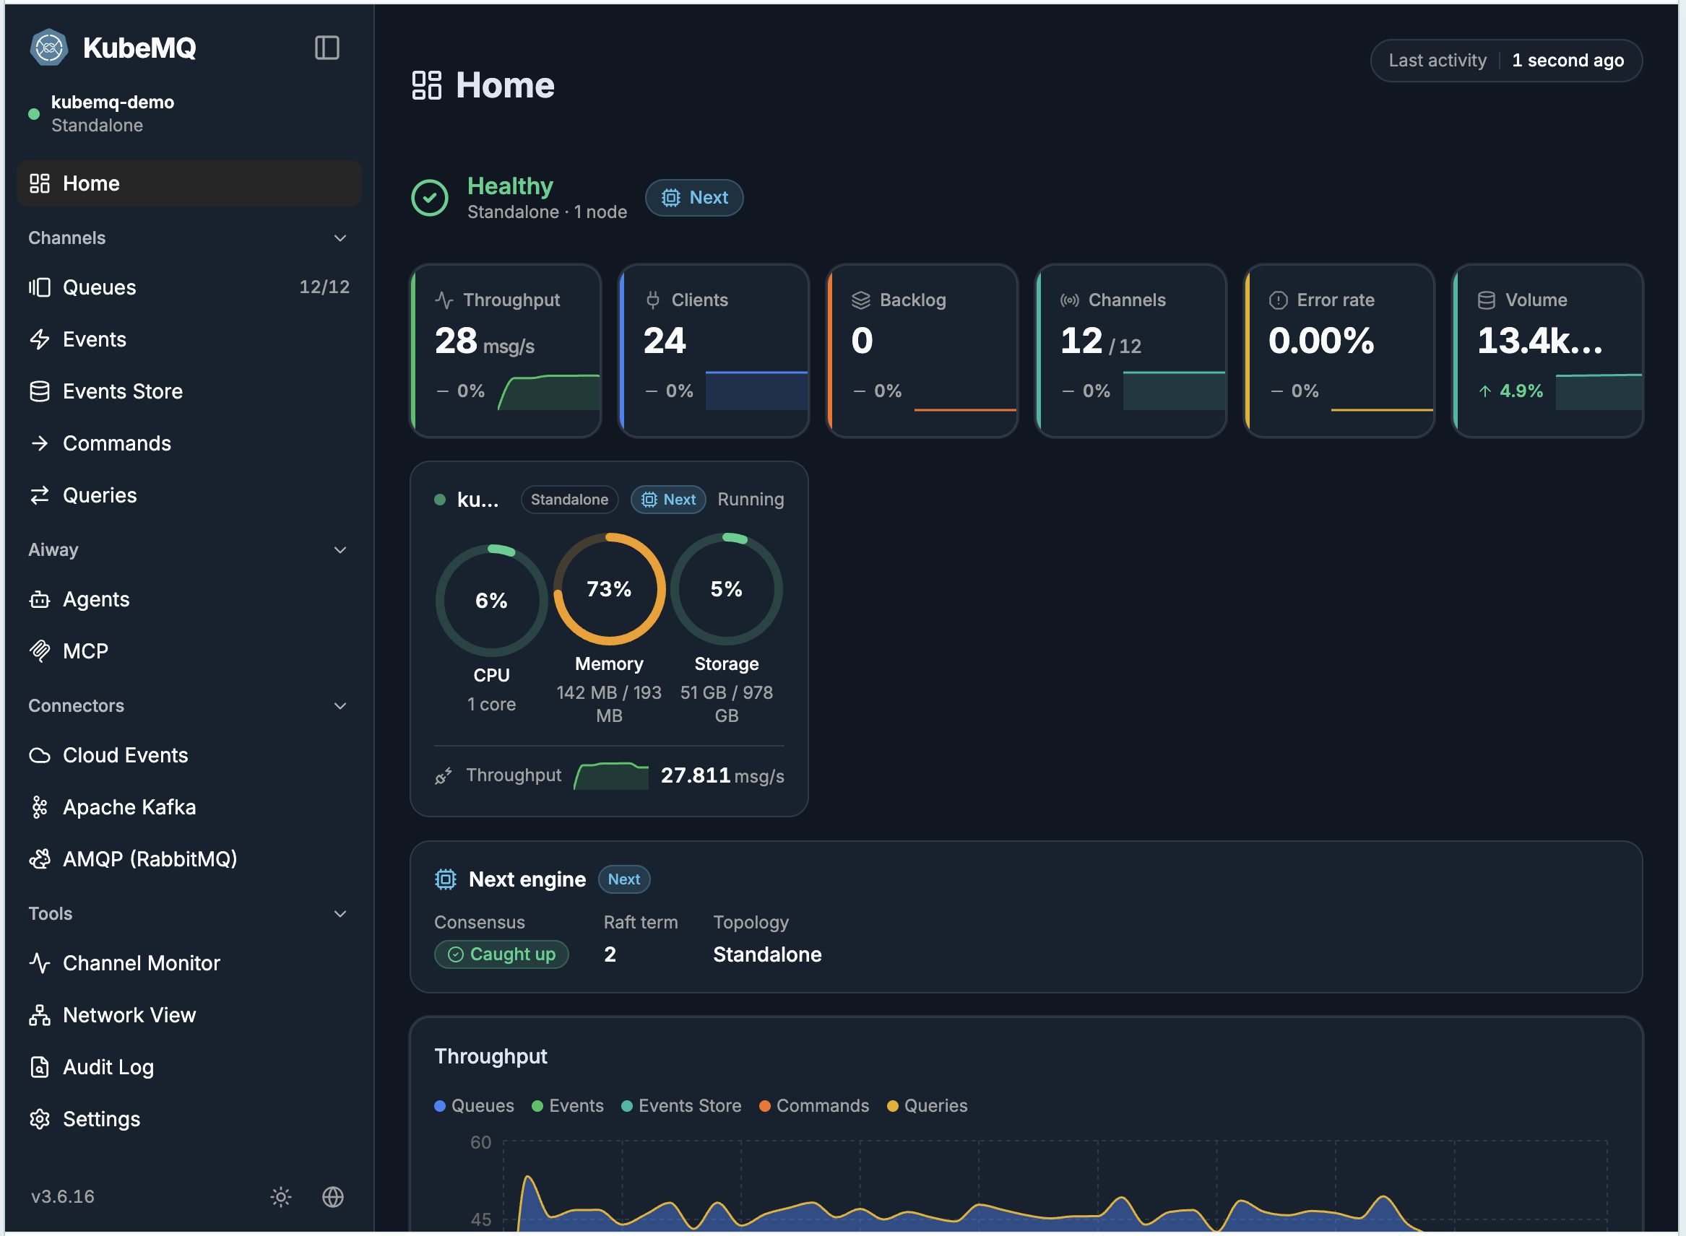Open the Throughput metric card

click(x=506, y=350)
